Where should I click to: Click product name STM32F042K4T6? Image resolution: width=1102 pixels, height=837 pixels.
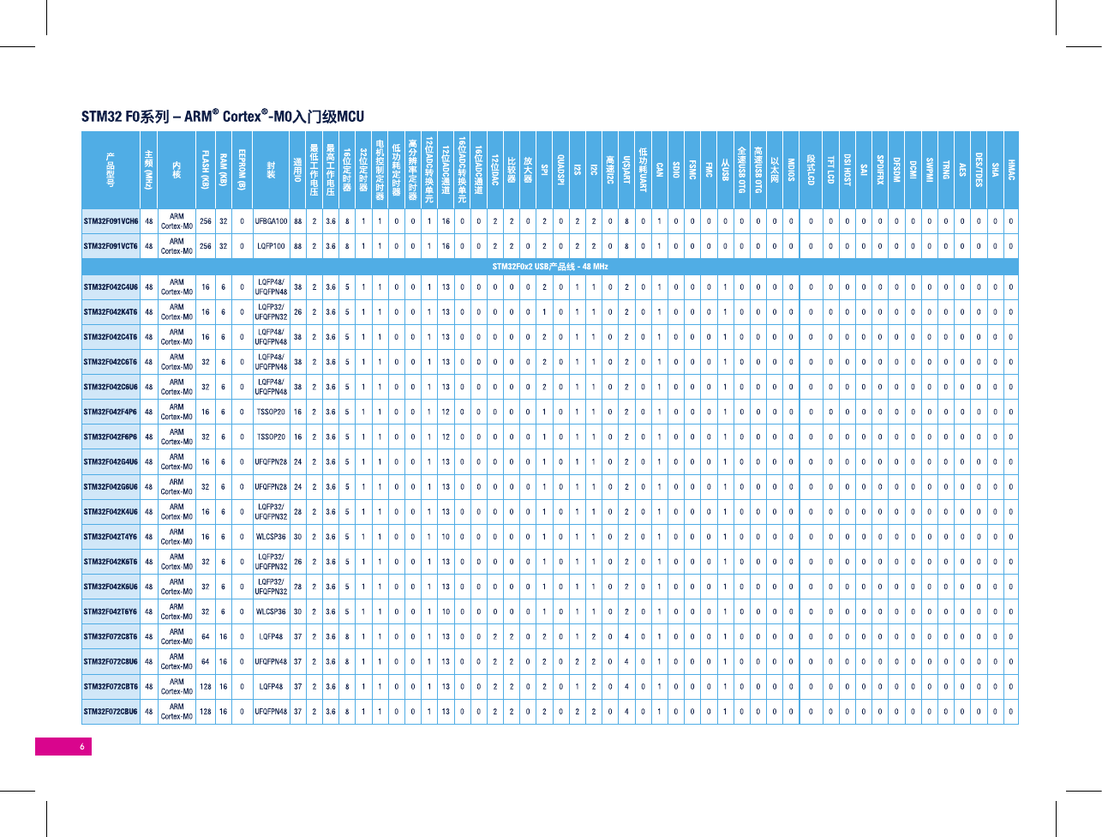111,311
